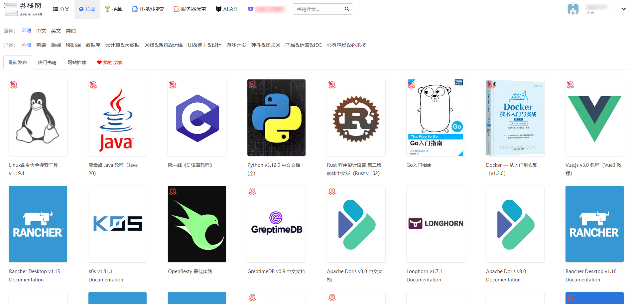
Task: Open the 分类 menu
Action: pyautogui.click(x=61, y=9)
